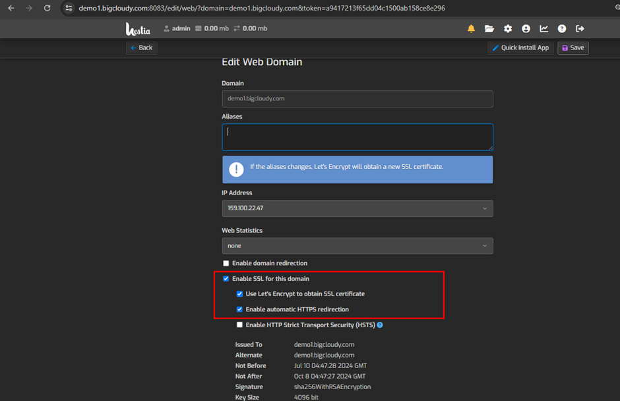View statistics using the chart icon
Image resolution: width=620 pixels, height=401 pixels.
(543, 28)
